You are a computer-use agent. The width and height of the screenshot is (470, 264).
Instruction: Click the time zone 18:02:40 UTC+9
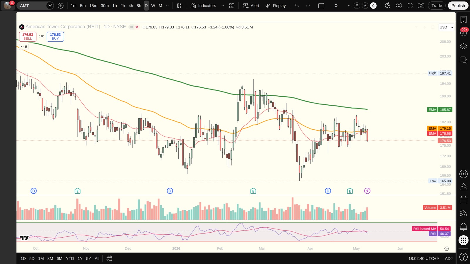pos(423,258)
